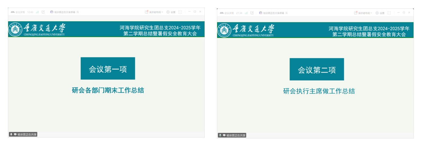The height and width of the screenshot is (147, 425).
Task: Toggle fullscreen in the right meeting window
Action: [389, 13]
